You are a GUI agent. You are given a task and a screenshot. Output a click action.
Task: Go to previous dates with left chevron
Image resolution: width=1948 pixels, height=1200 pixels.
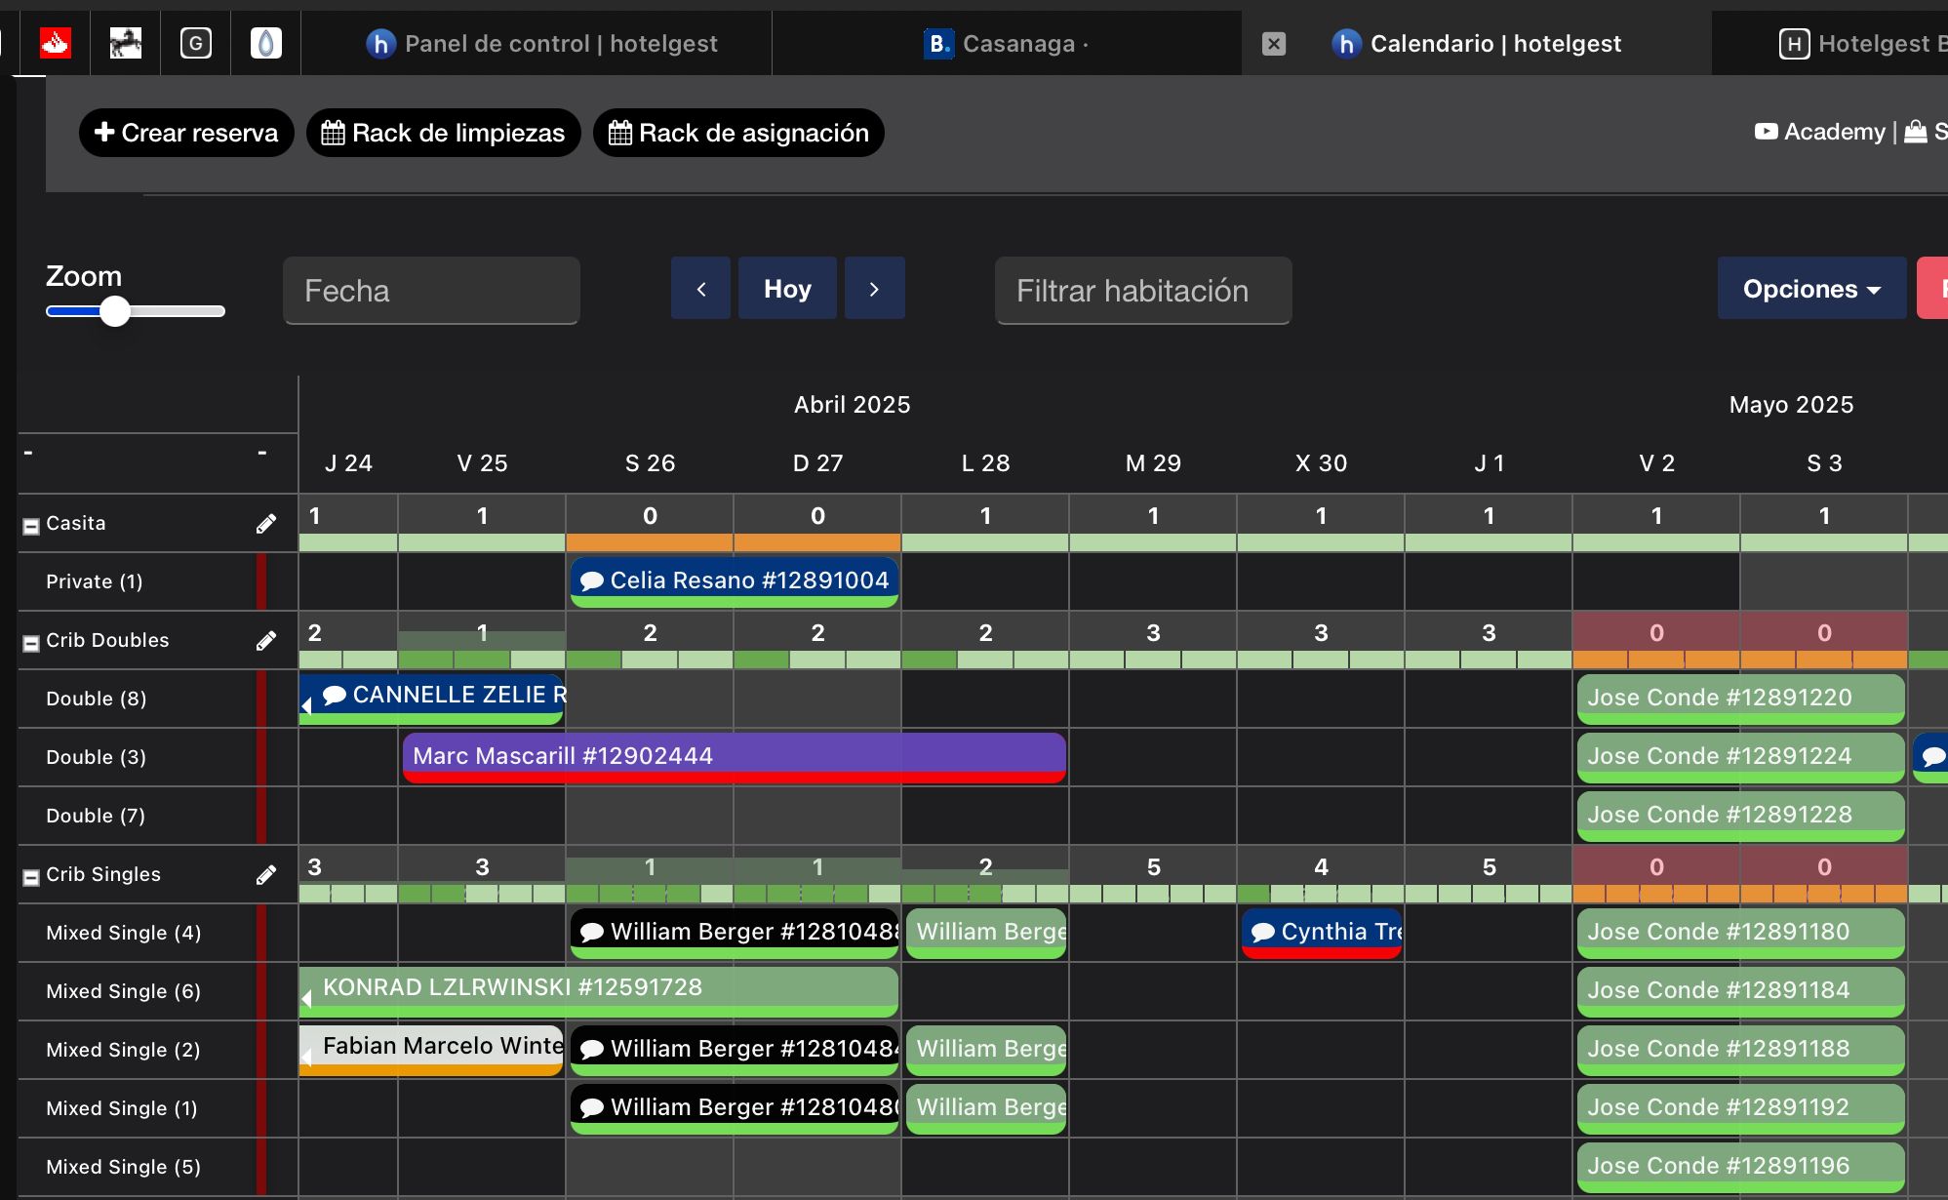click(700, 289)
